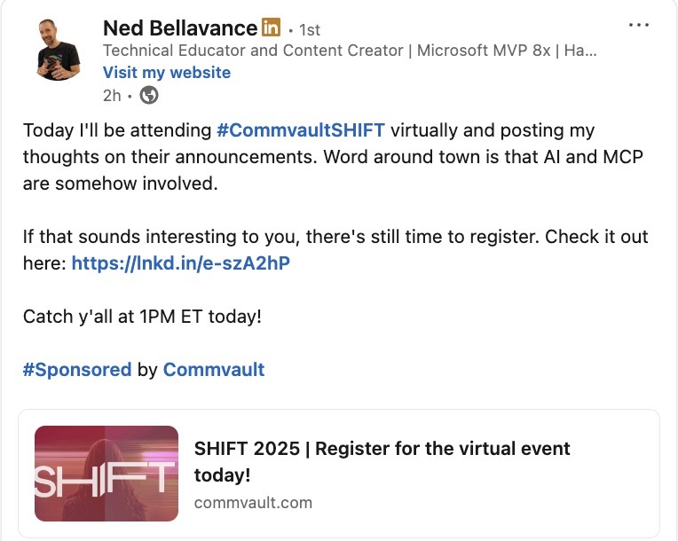Viewport: 678px width, 541px height.
Task: Open the Commvault company mention
Action: (x=214, y=370)
